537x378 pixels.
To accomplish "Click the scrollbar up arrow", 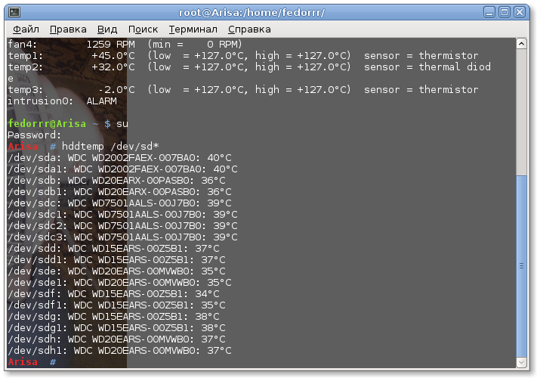I will [521, 44].
